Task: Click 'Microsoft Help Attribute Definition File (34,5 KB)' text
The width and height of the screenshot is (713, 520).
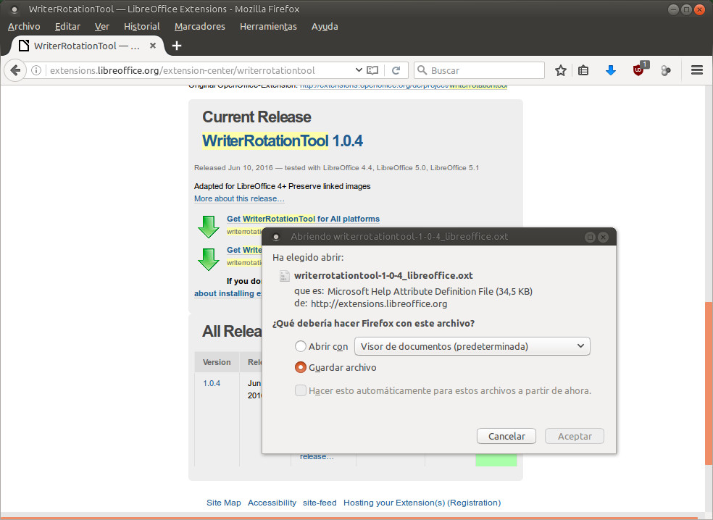Action: pos(430,291)
